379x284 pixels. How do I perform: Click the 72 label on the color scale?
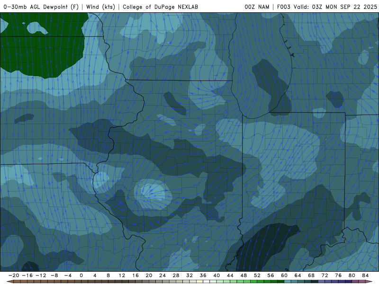pos(325,275)
